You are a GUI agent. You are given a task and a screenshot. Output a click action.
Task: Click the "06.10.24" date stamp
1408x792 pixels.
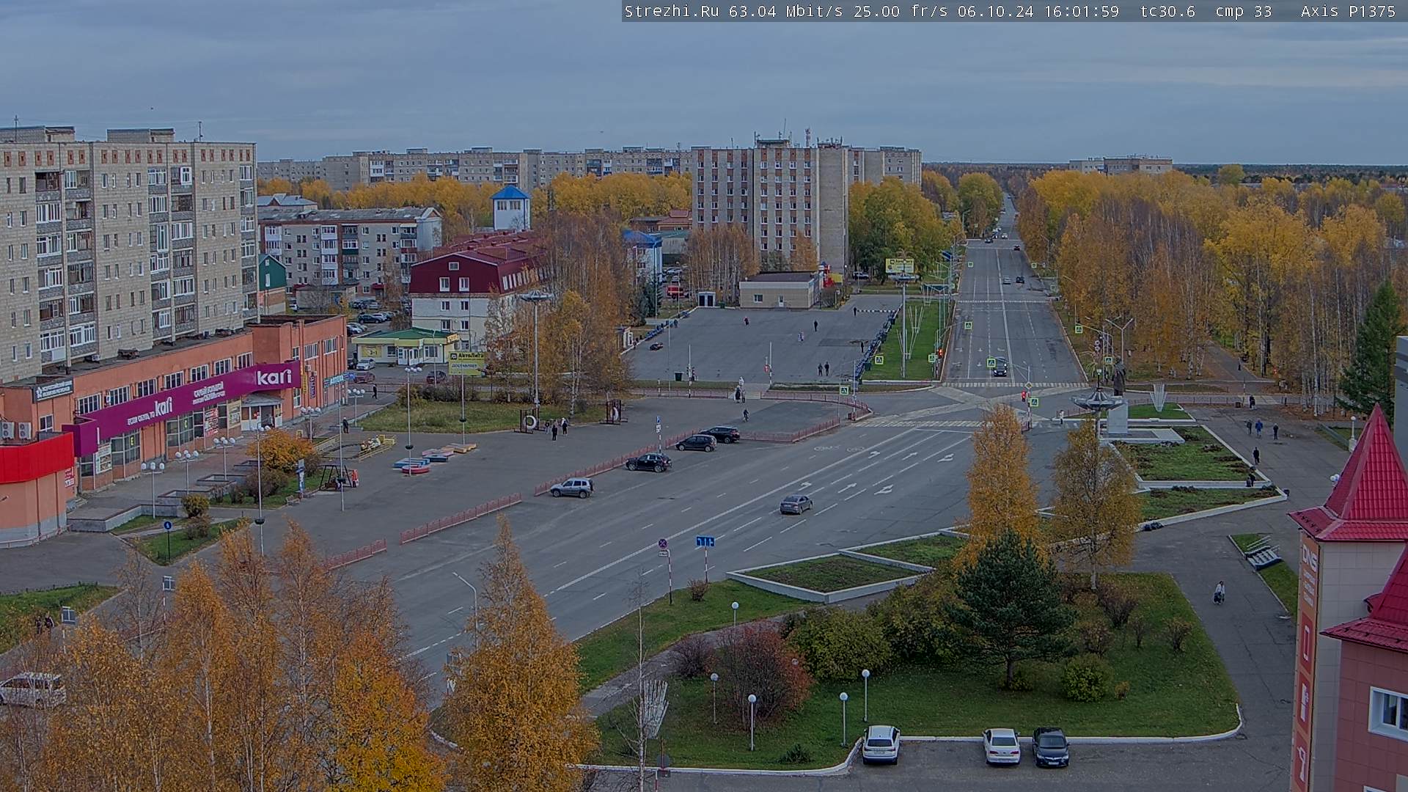(994, 11)
